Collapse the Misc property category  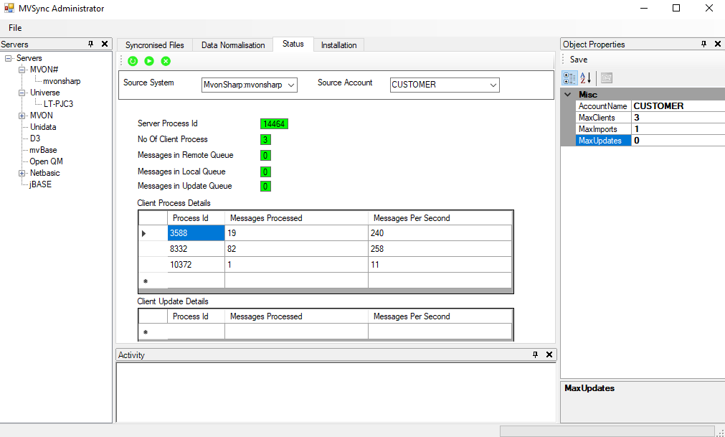click(568, 94)
